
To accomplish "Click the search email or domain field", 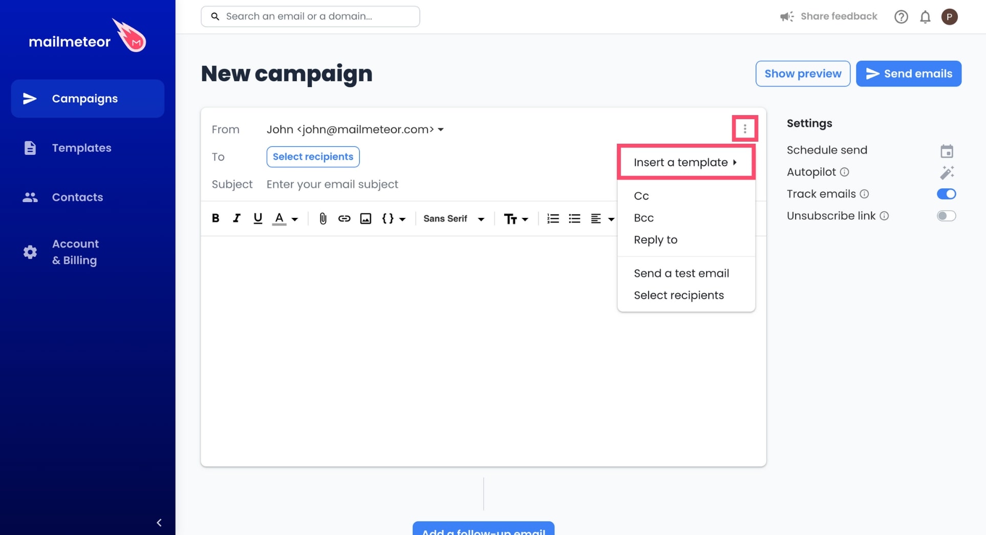I will coord(310,16).
